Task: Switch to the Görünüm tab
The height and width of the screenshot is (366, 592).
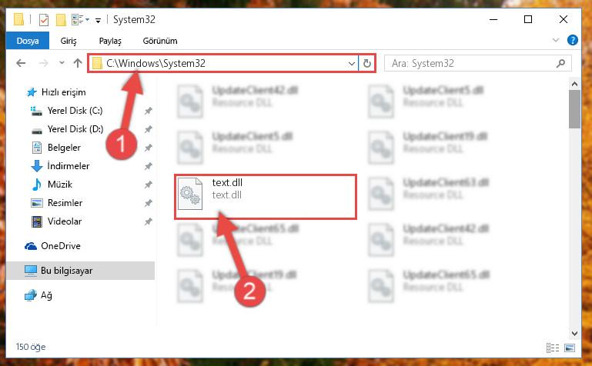Action: pyautogui.click(x=160, y=41)
